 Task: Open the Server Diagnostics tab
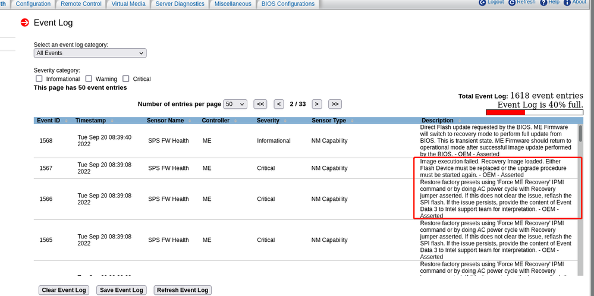(180, 4)
